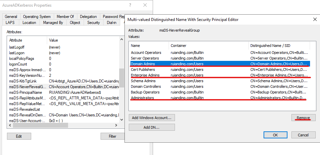The image size is (320, 155).
Task: Click the Add DN button
Action: tap(152, 127)
